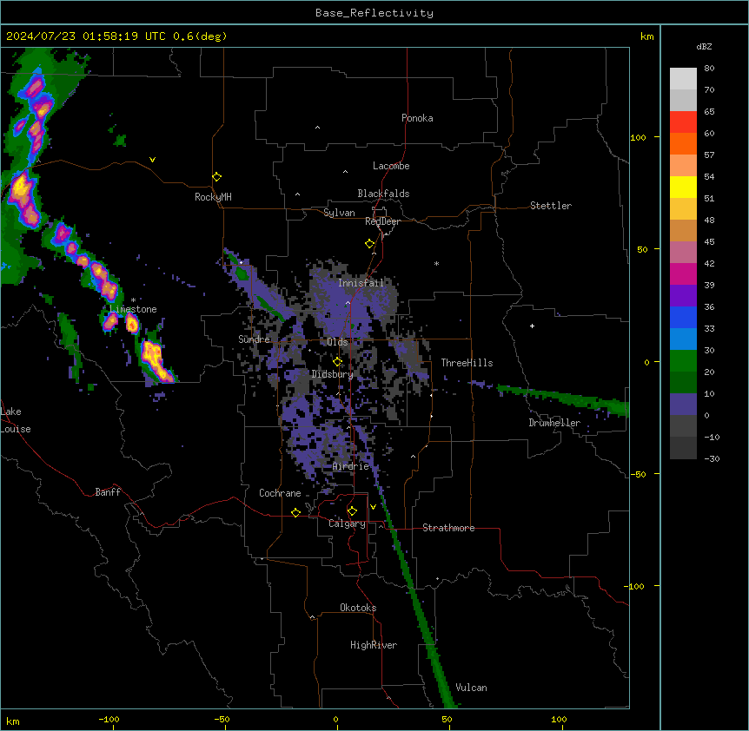
Task: Click the Ponoka label
Action: click(417, 118)
